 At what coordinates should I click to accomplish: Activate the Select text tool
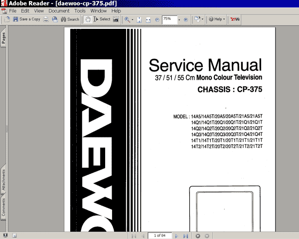(102, 19)
